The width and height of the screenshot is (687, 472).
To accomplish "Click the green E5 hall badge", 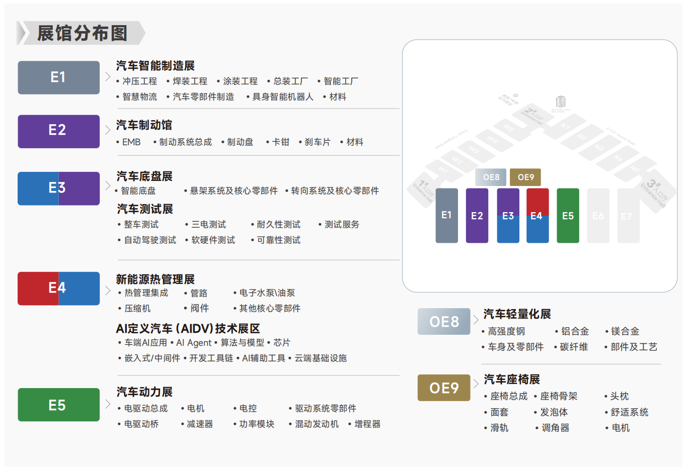I will [58, 405].
